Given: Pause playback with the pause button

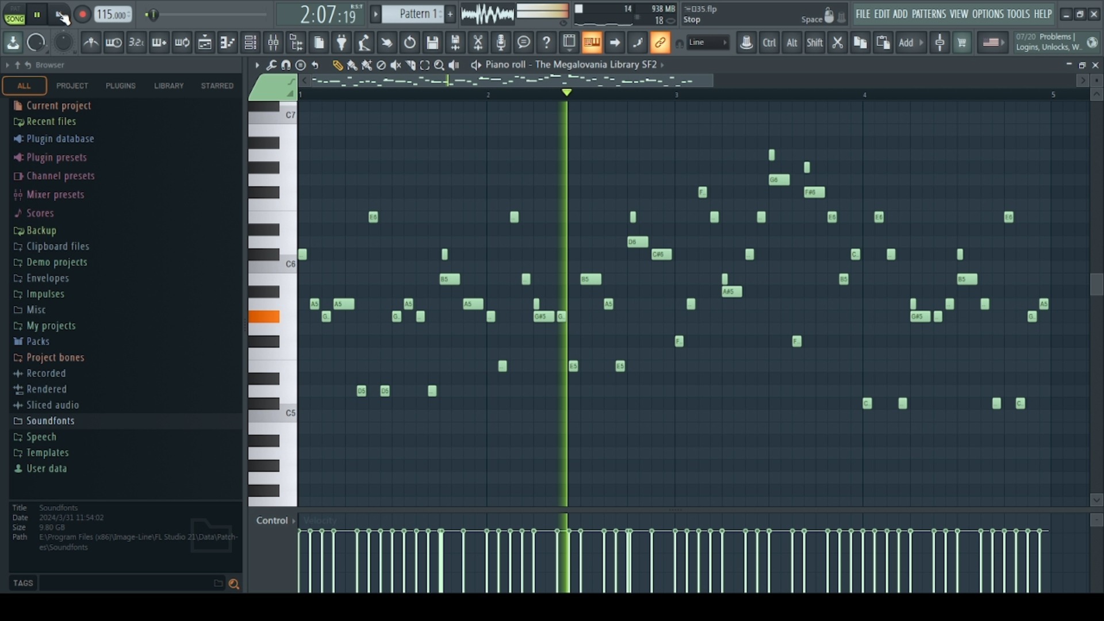Looking at the screenshot, I should point(37,15).
